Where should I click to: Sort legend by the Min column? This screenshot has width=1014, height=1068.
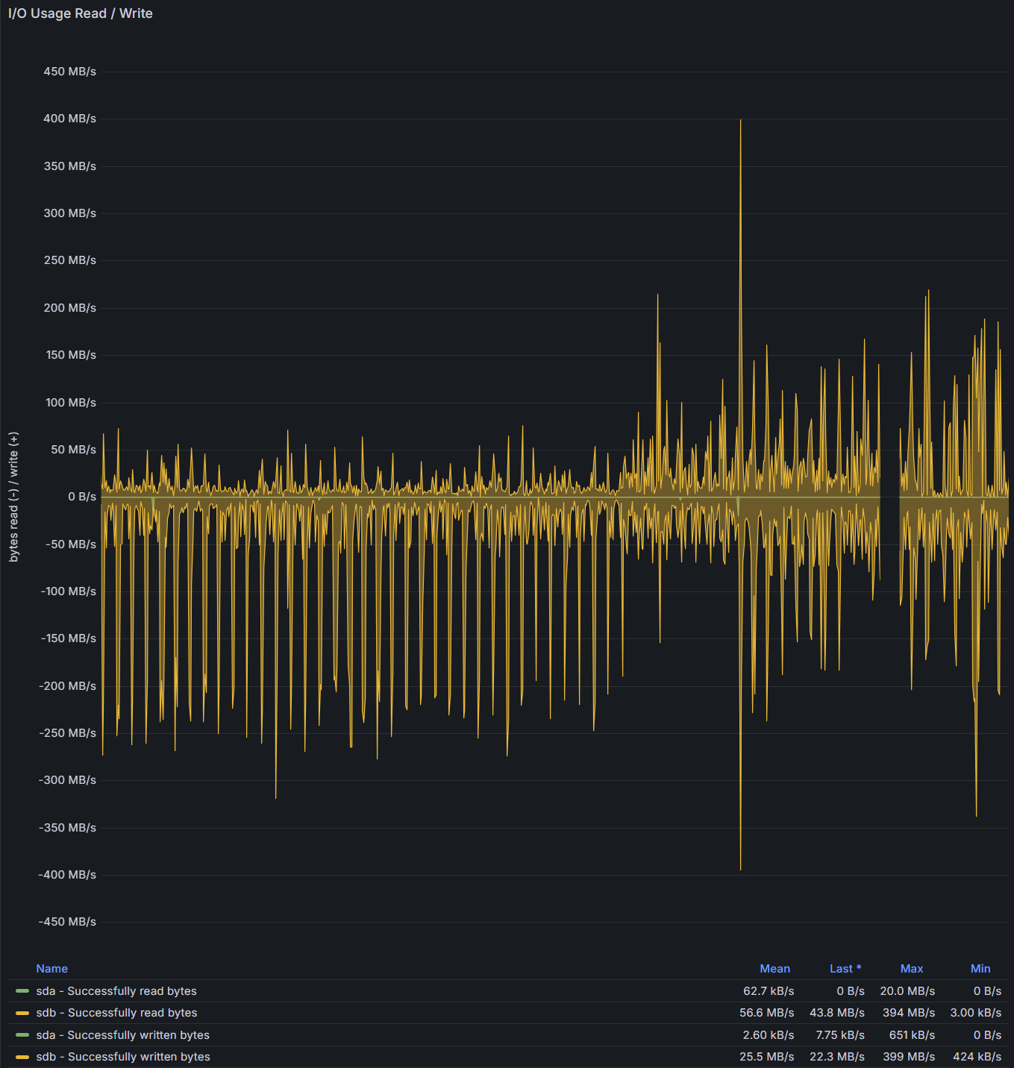tap(980, 969)
